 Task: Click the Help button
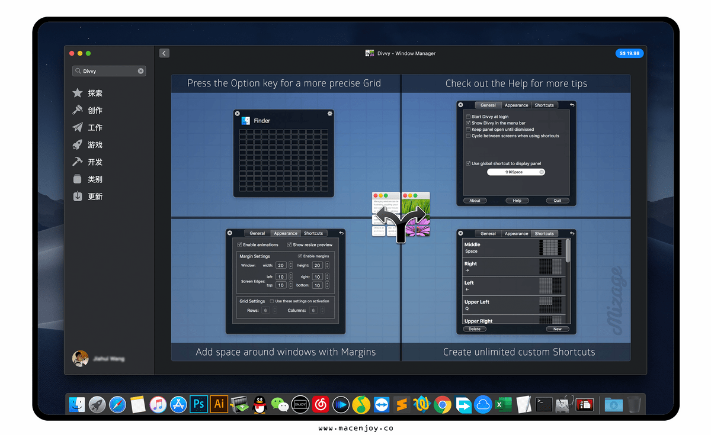(x=517, y=201)
